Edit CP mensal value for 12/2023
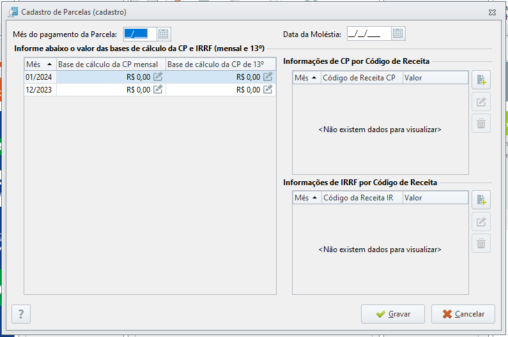Screen dimensions: 508x337 pos(158,89)
